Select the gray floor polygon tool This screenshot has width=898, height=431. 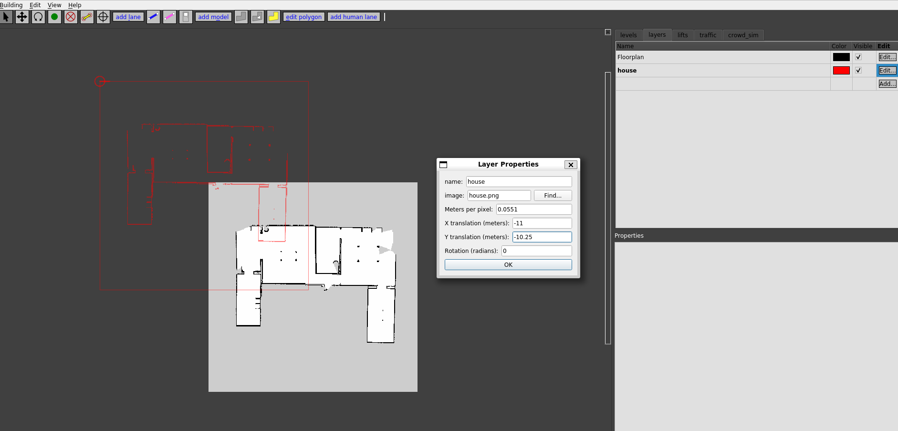(x=241, y=17)
